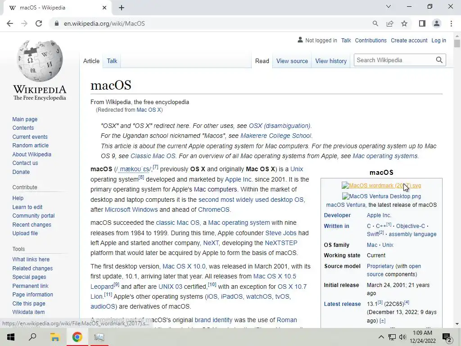Open the notification center icon
461x346 pixels.
pos(447,337)
